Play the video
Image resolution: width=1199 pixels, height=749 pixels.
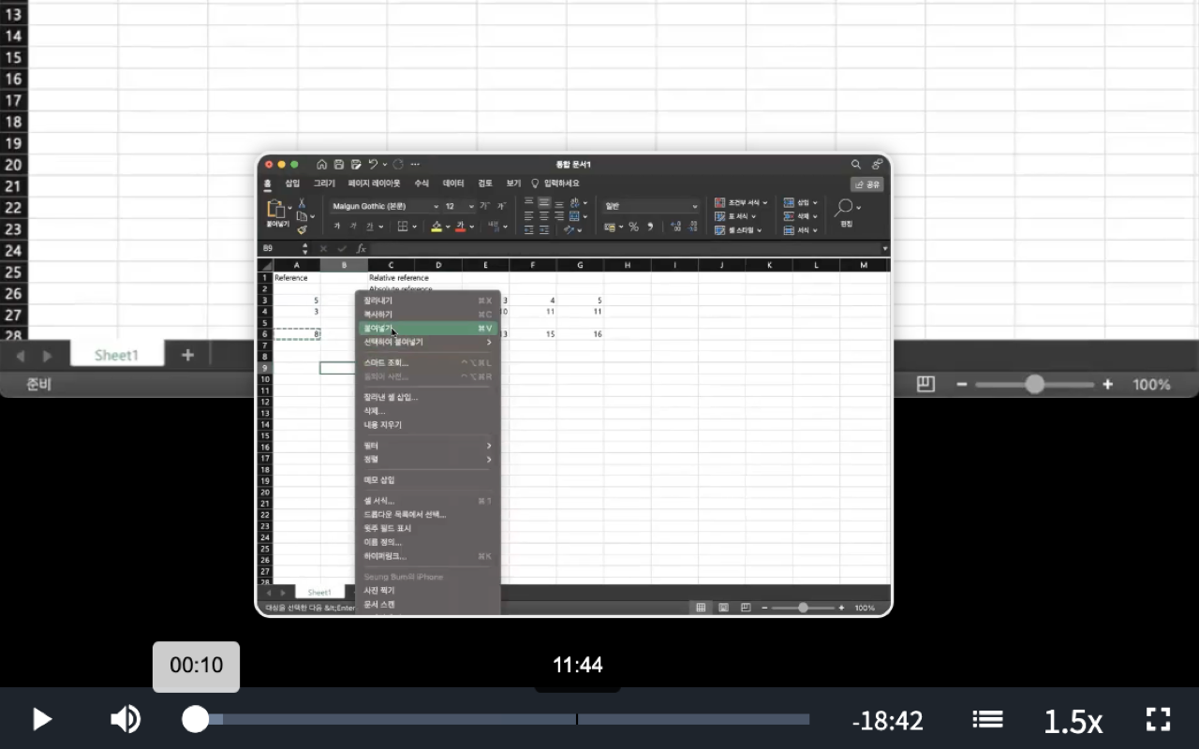42,719
